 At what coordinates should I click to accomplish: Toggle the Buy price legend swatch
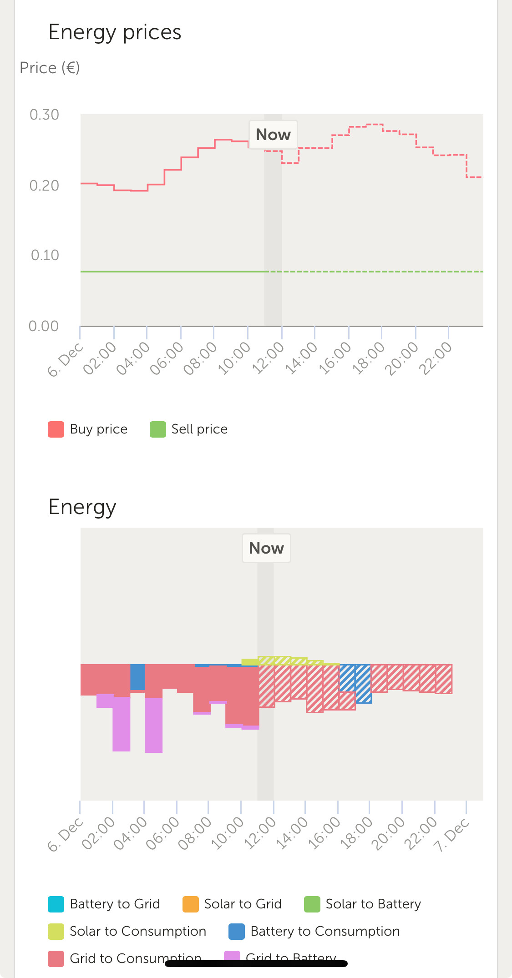coord(56,429)
